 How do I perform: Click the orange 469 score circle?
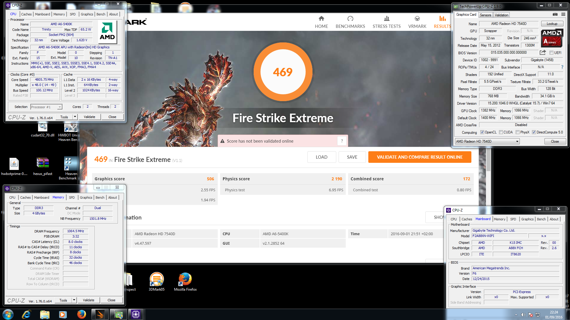[282, 72]
